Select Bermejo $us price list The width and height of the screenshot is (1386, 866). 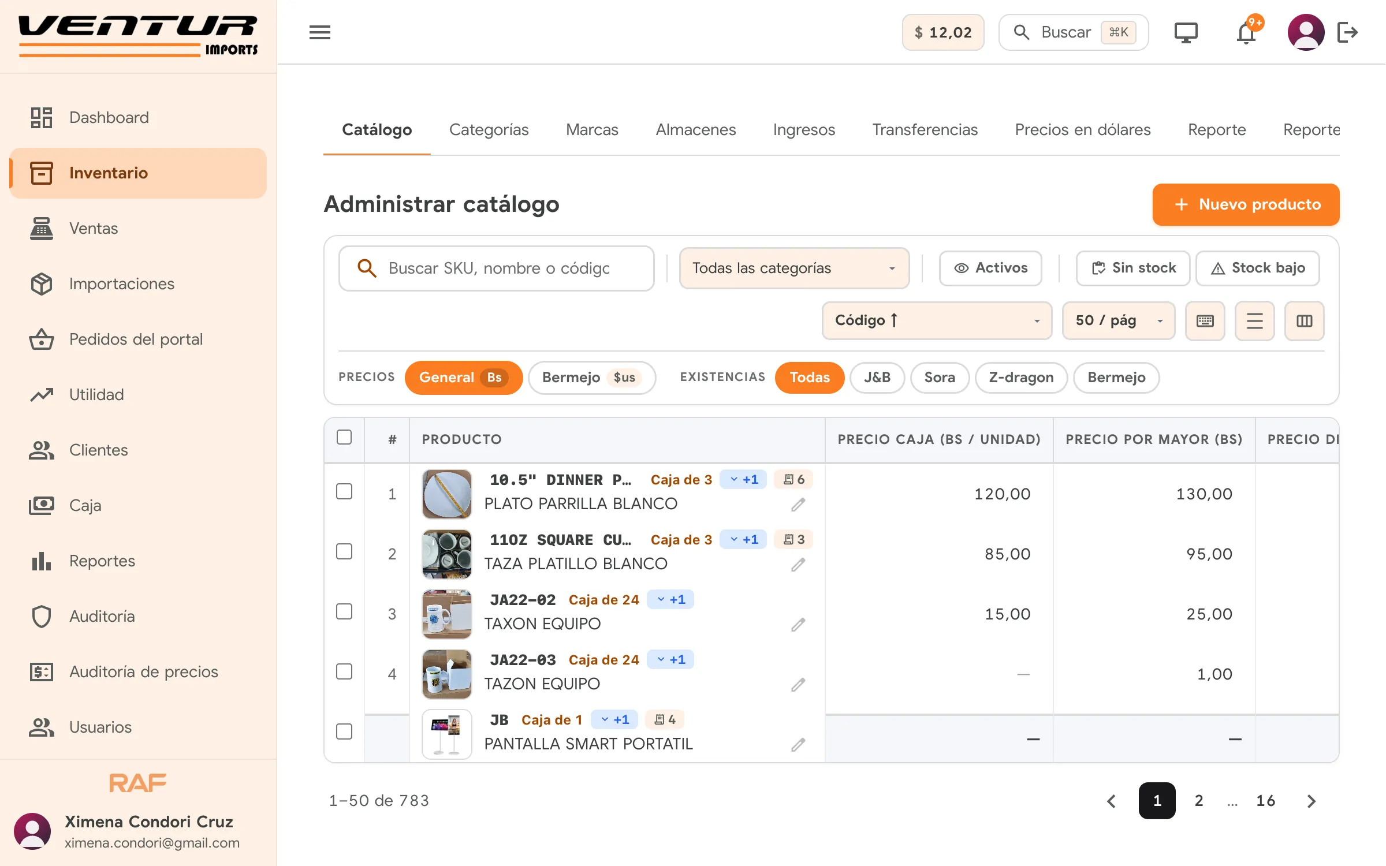[x=591, y=378]
